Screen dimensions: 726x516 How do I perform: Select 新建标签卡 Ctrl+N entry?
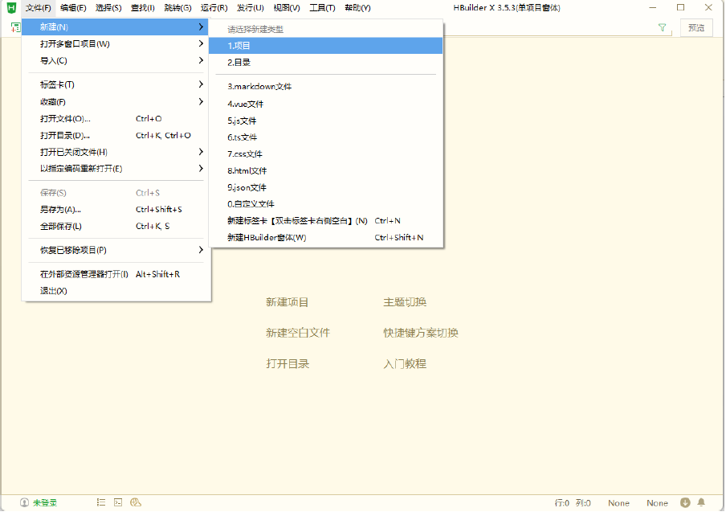pos(326,221)
